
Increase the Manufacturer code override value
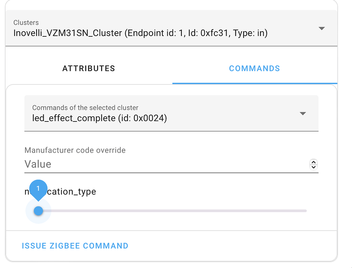coord(313,162)
